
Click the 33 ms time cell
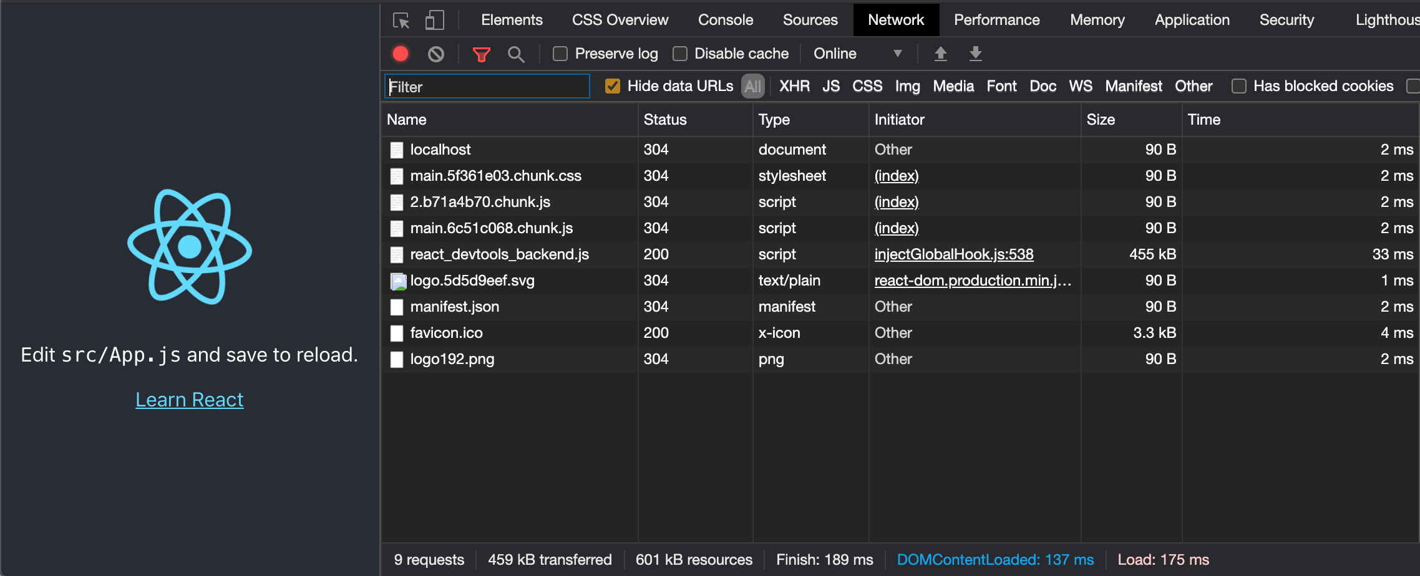[1393, 254]
